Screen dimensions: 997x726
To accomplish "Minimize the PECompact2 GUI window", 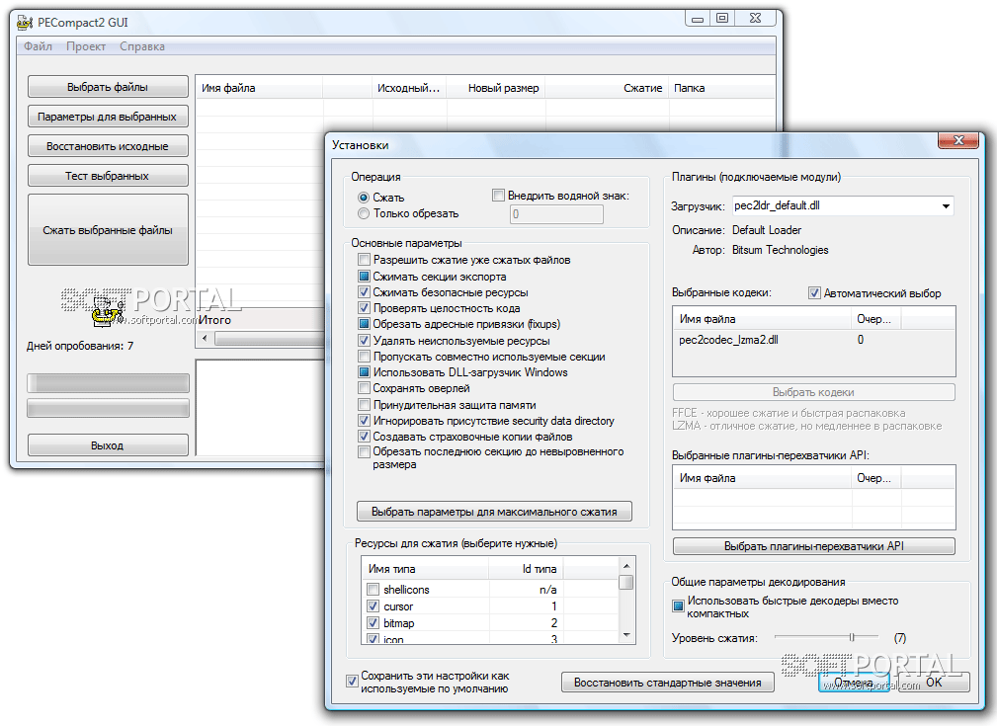I will click(699, 19).
